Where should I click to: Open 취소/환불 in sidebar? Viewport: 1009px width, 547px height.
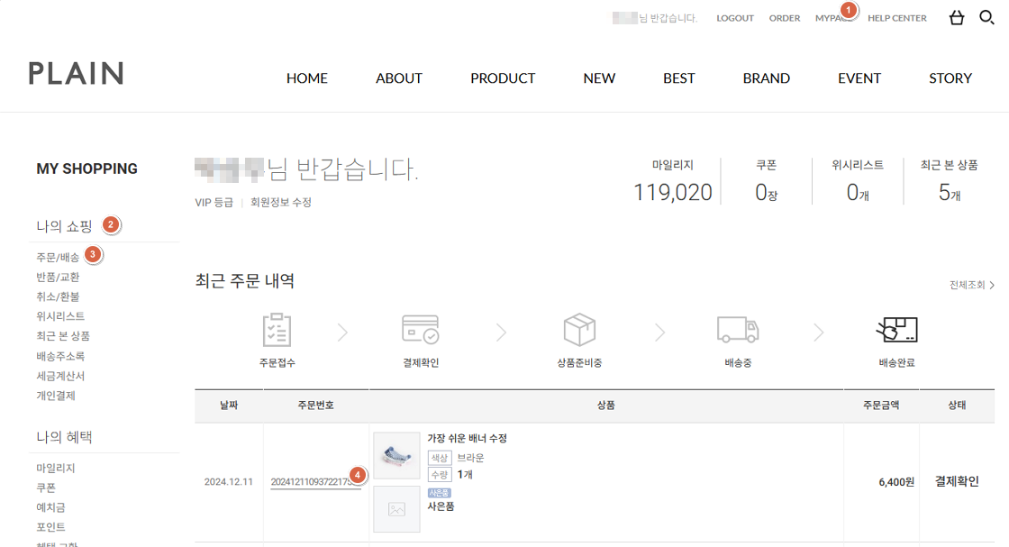coord(58,296)
